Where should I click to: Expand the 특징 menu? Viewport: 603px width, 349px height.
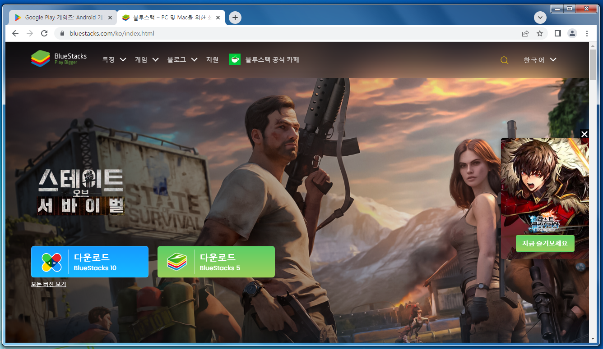114,59
